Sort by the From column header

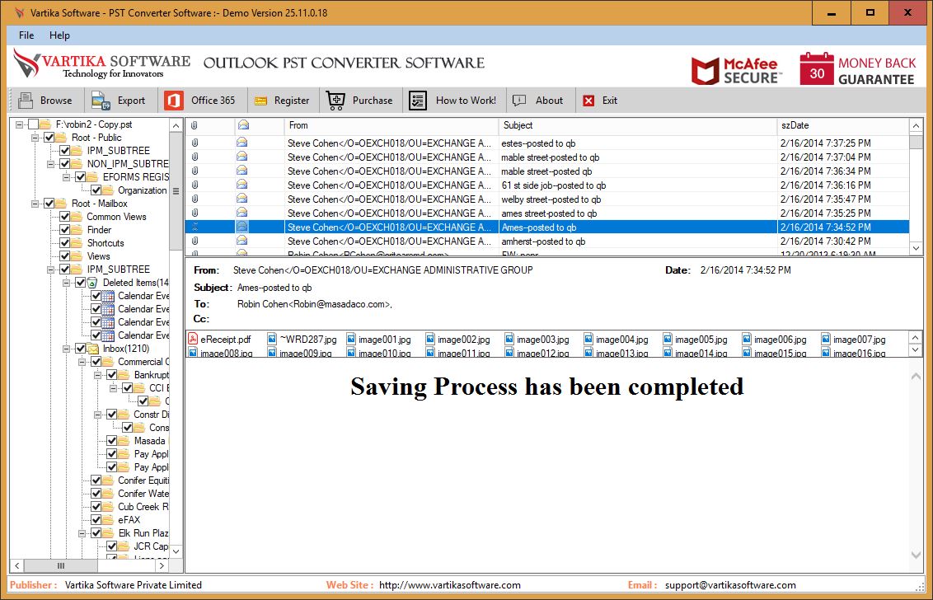click(x=391, y=125)
